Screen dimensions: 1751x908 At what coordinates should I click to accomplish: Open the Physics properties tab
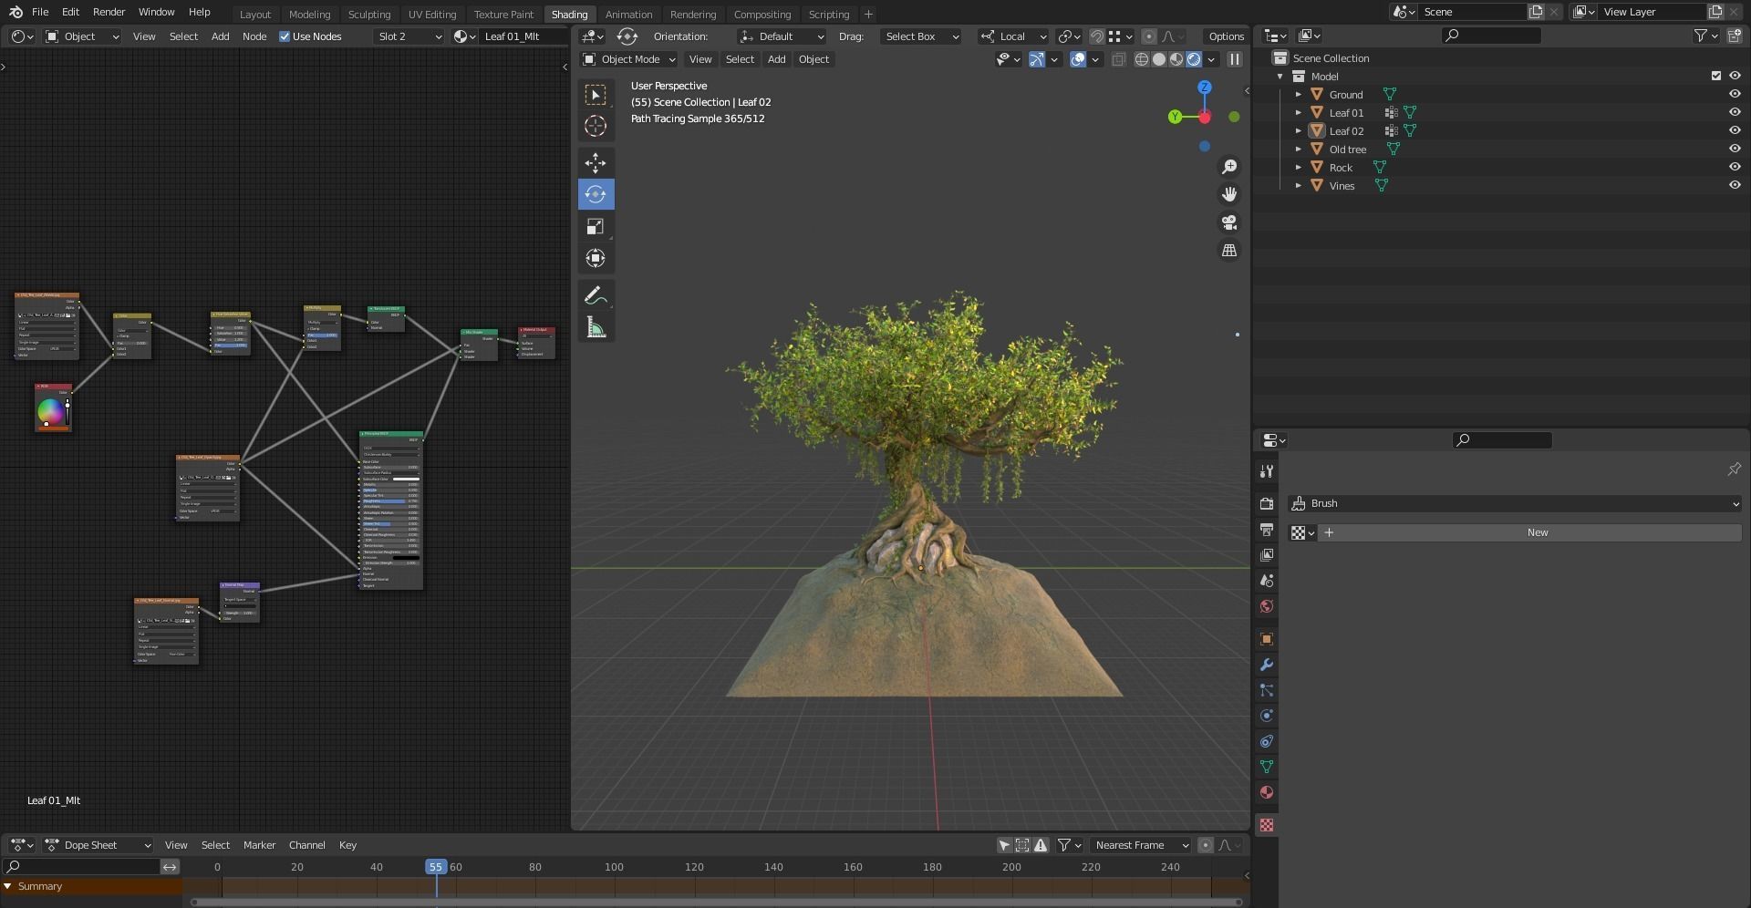(1266, 716)
